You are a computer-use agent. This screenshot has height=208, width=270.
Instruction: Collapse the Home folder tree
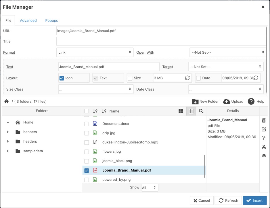coord(8,123)
